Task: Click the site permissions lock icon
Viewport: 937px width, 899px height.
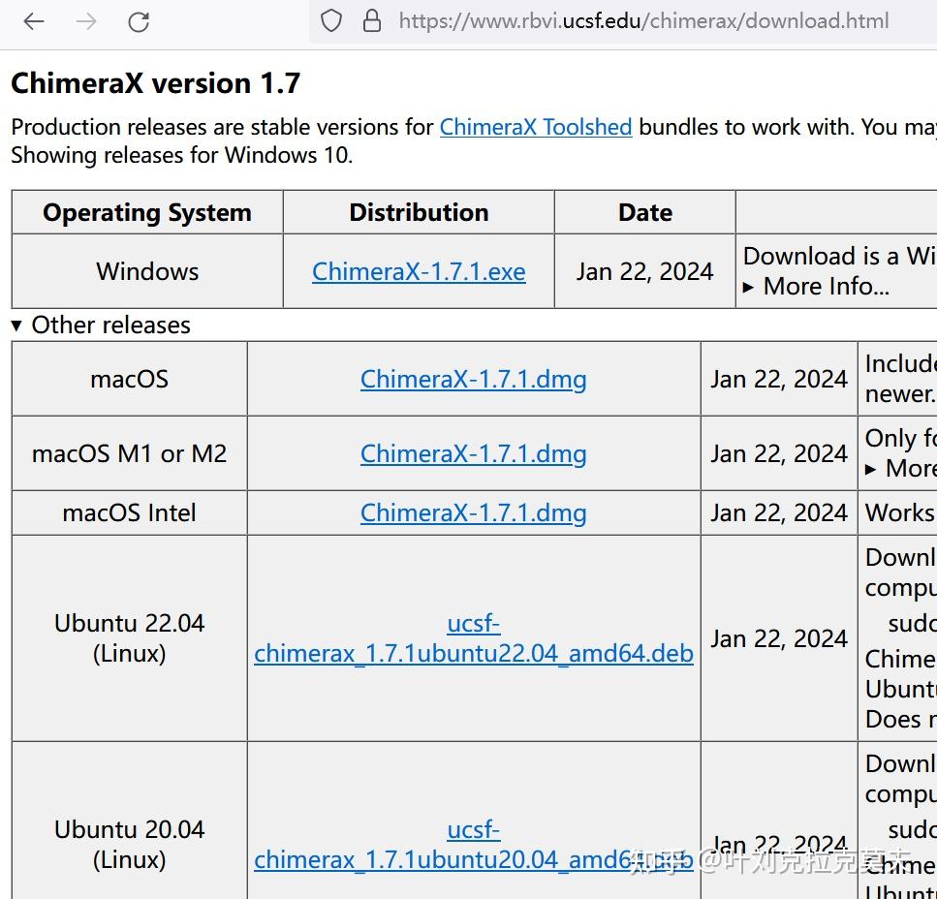Action: click(x=373, y=21)
